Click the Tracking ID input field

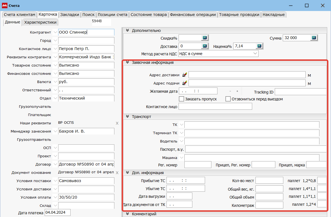(x=301, y=92)
